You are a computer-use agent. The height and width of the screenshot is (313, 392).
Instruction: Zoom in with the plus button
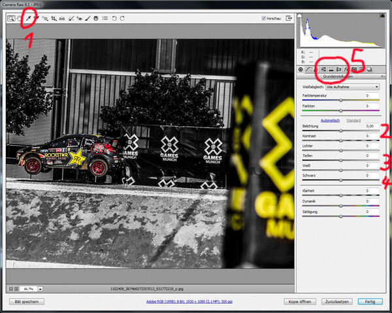click(16, 289)
